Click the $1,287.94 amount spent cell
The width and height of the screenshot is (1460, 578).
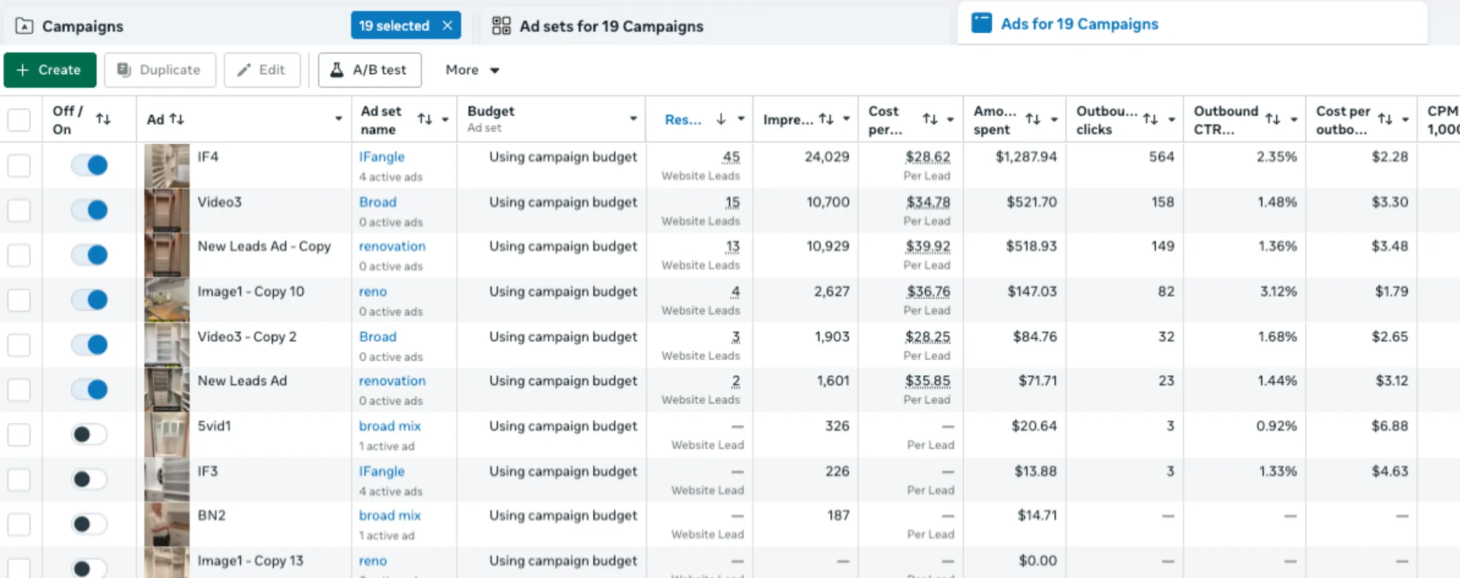pyautogui.click(x=1026, y=157)
